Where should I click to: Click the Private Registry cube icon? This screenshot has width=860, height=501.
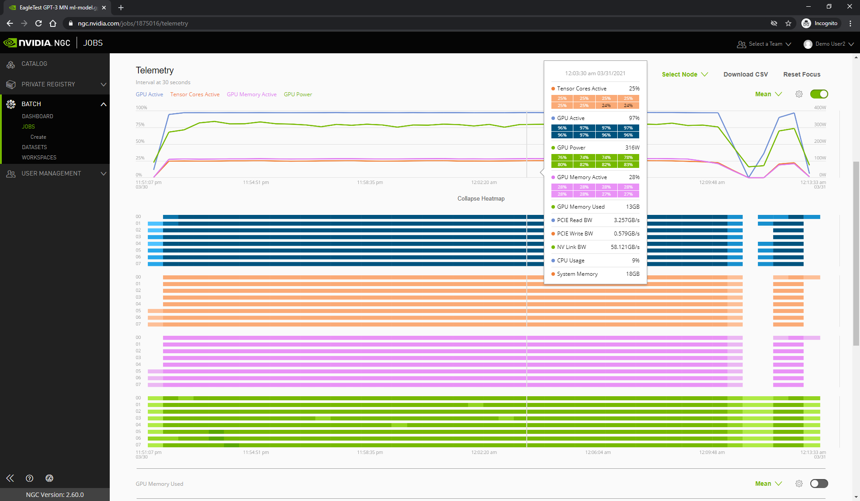tap(11, 85)
